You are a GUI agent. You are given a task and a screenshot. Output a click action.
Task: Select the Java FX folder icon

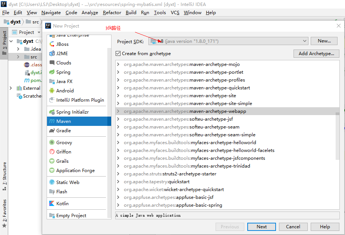[52, 82]
